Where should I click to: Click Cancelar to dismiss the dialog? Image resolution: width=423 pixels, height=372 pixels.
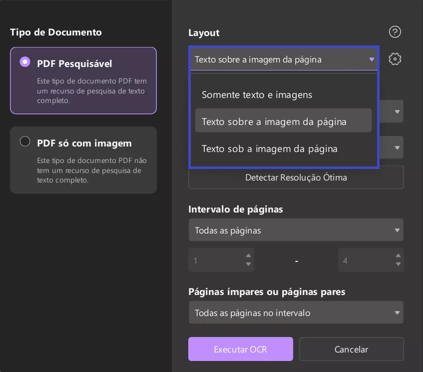pos(351,349)
